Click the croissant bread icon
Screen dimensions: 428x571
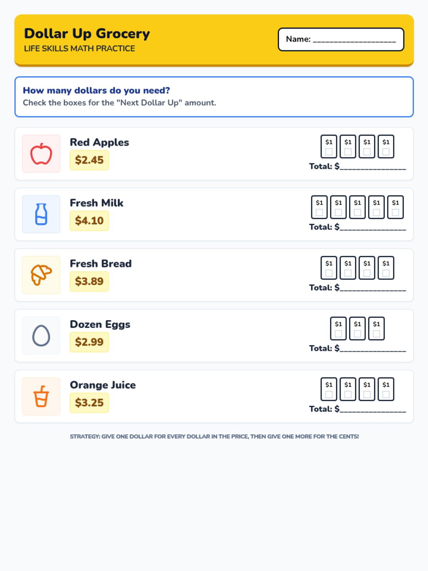tap(41, 275)
